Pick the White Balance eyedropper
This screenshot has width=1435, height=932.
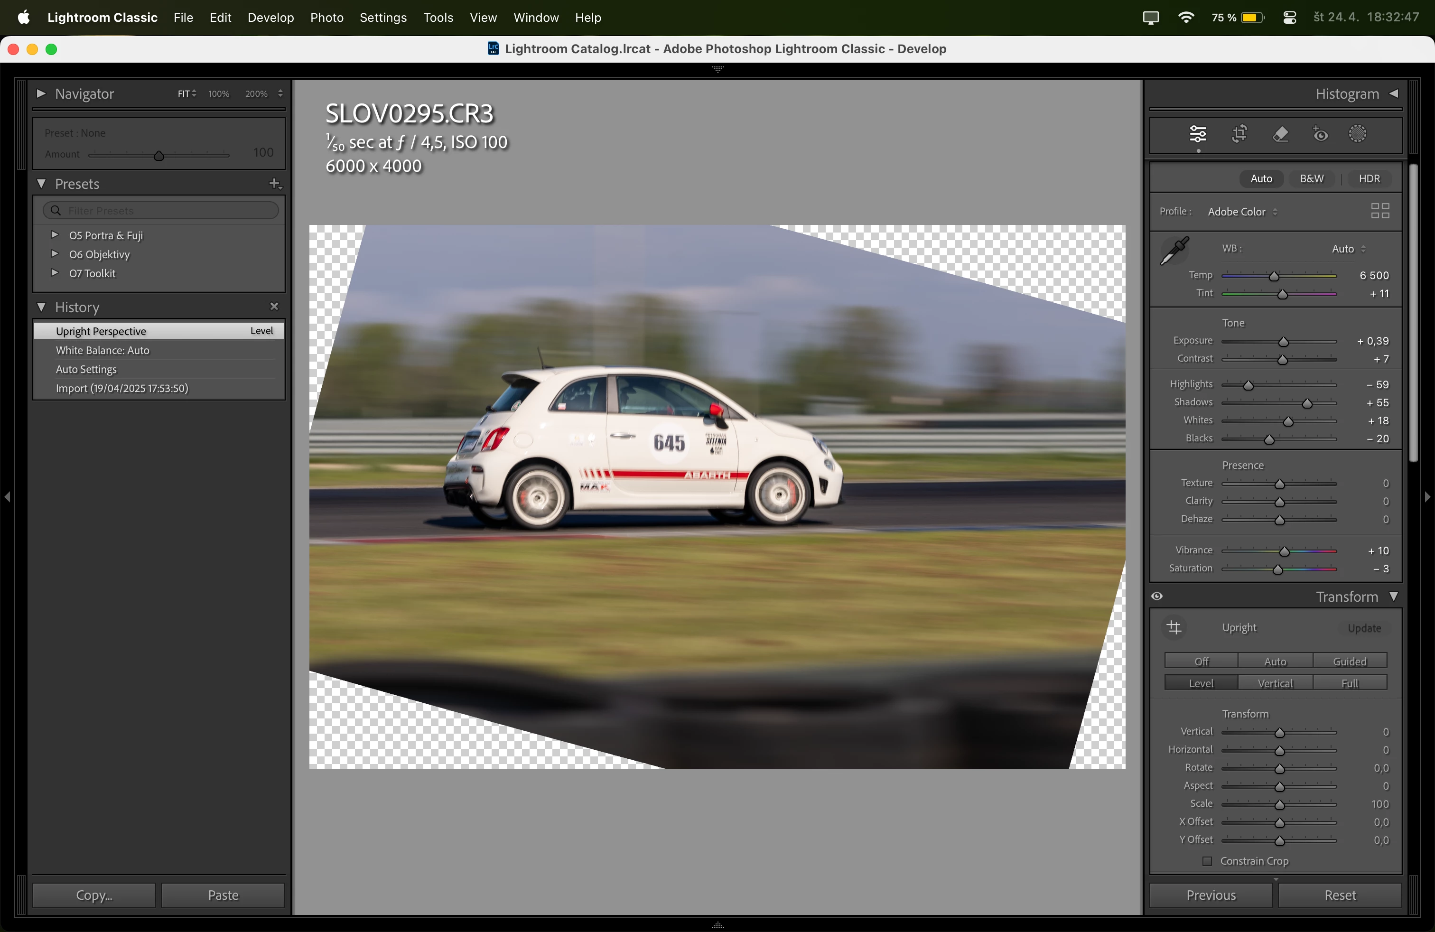click(x=1174, y=251)
